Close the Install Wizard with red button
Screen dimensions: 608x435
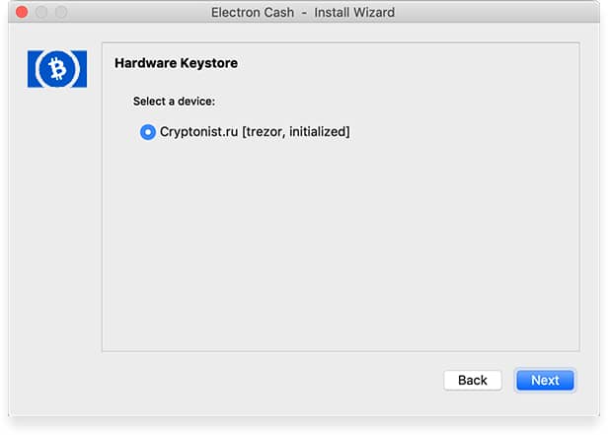[x=22, y=12]
